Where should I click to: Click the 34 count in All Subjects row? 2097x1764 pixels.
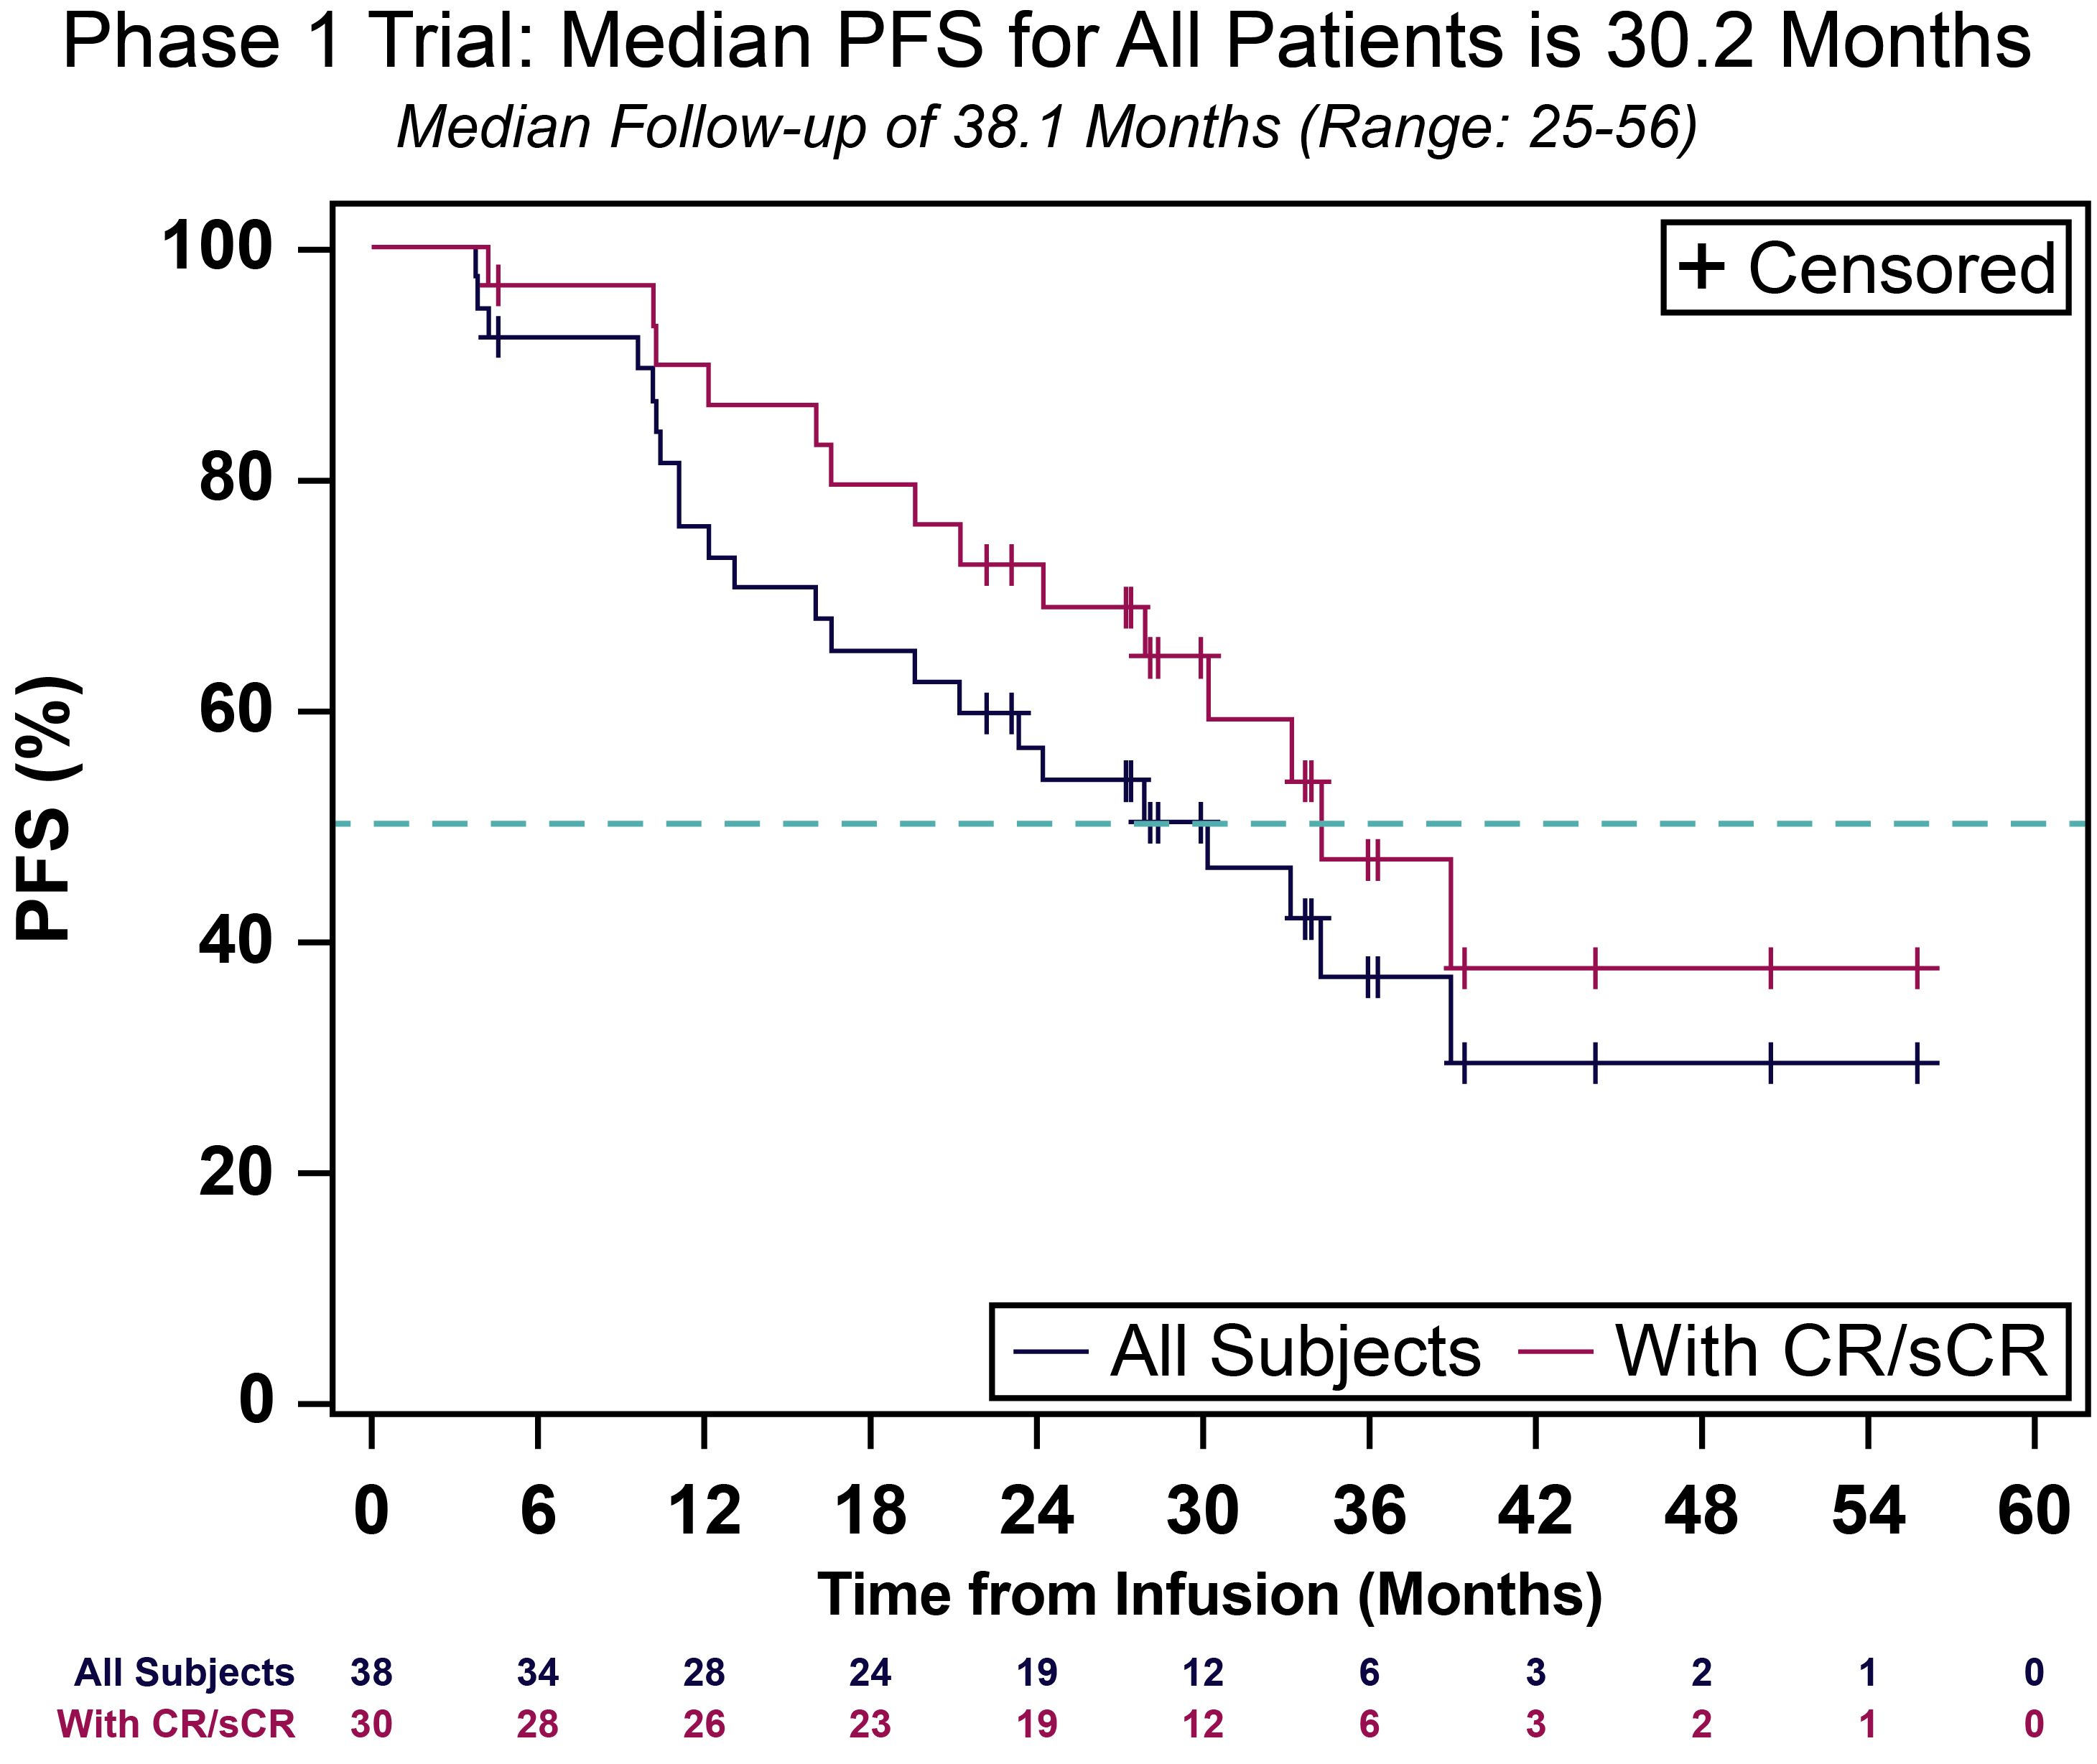538,1672
